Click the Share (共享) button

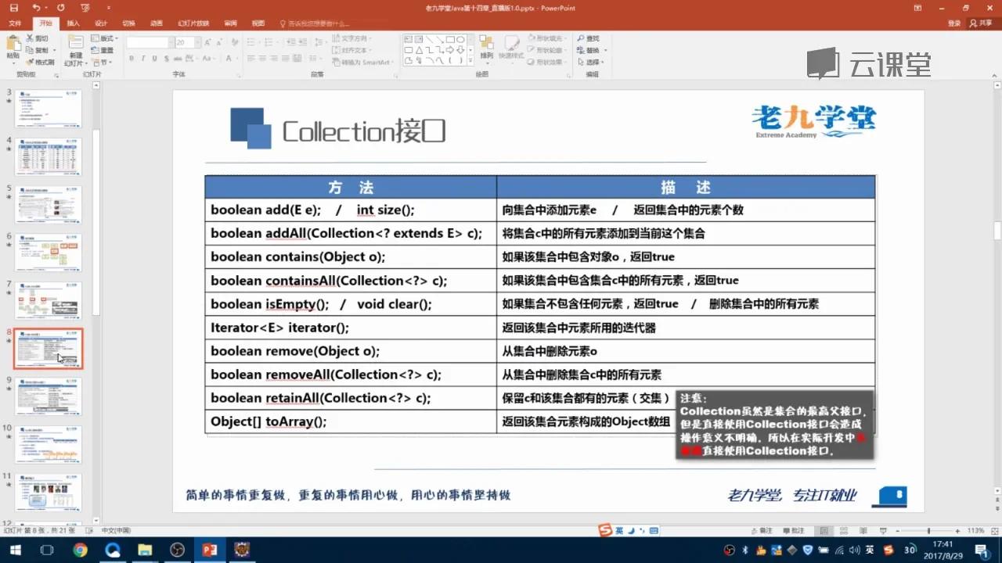979,23
